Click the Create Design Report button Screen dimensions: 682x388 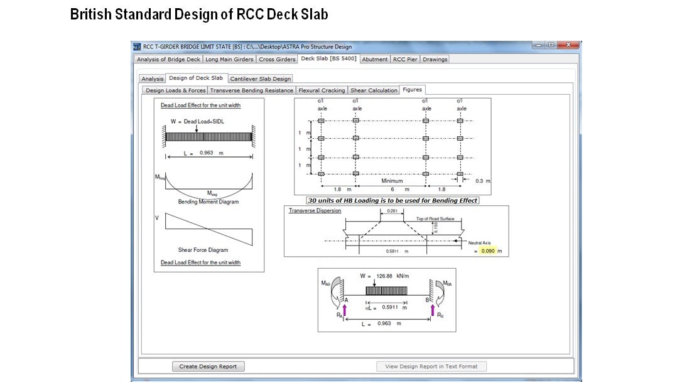pos(208,366)
